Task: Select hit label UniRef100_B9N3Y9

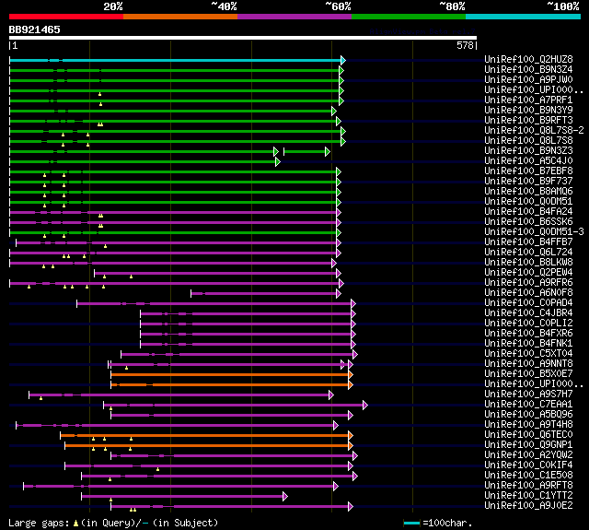Action: 528,111
